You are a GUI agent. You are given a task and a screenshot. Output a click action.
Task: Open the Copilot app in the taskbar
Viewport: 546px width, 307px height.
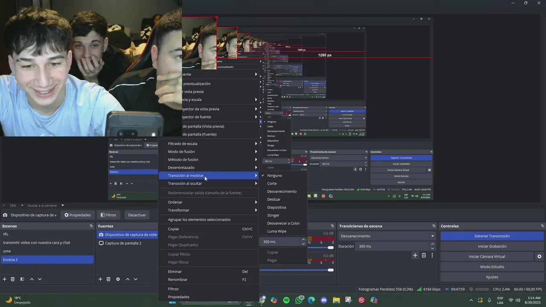pyautogui.click(x=274, y=301)
